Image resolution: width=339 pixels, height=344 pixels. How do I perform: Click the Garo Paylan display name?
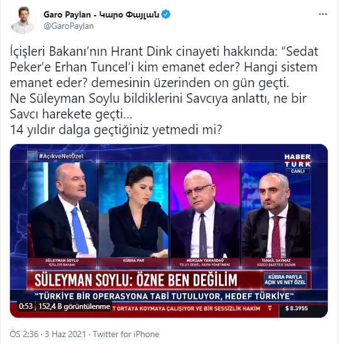[101, 14]
